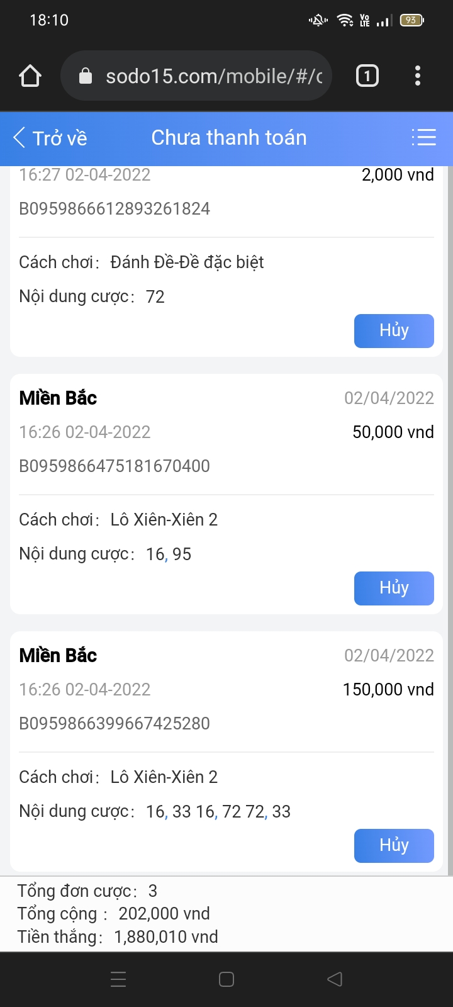Open Android recent apps menu button
453x1007 pixels.
[118, 979]
